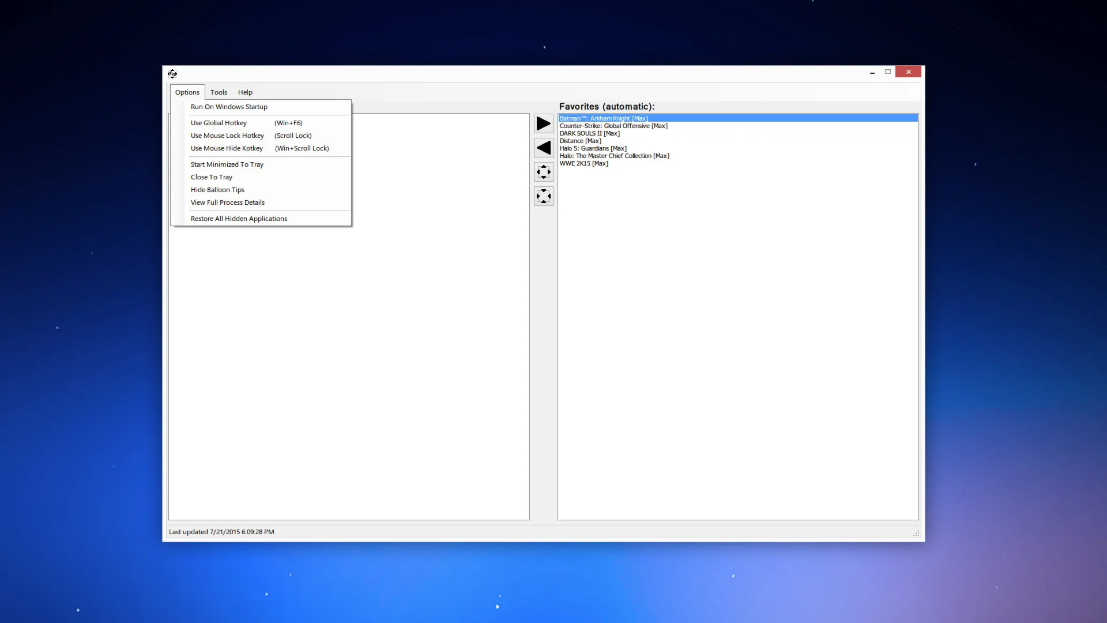This screenshot has width=1107, height=623.
Task: Collapse the Options menu
Action: (x=187, y=92)
